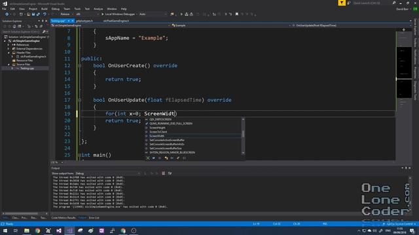Viewport: 419px width, 235px height.
Task: Open the editor zoom percentage dropdown
Action: [x=58, y=163]
